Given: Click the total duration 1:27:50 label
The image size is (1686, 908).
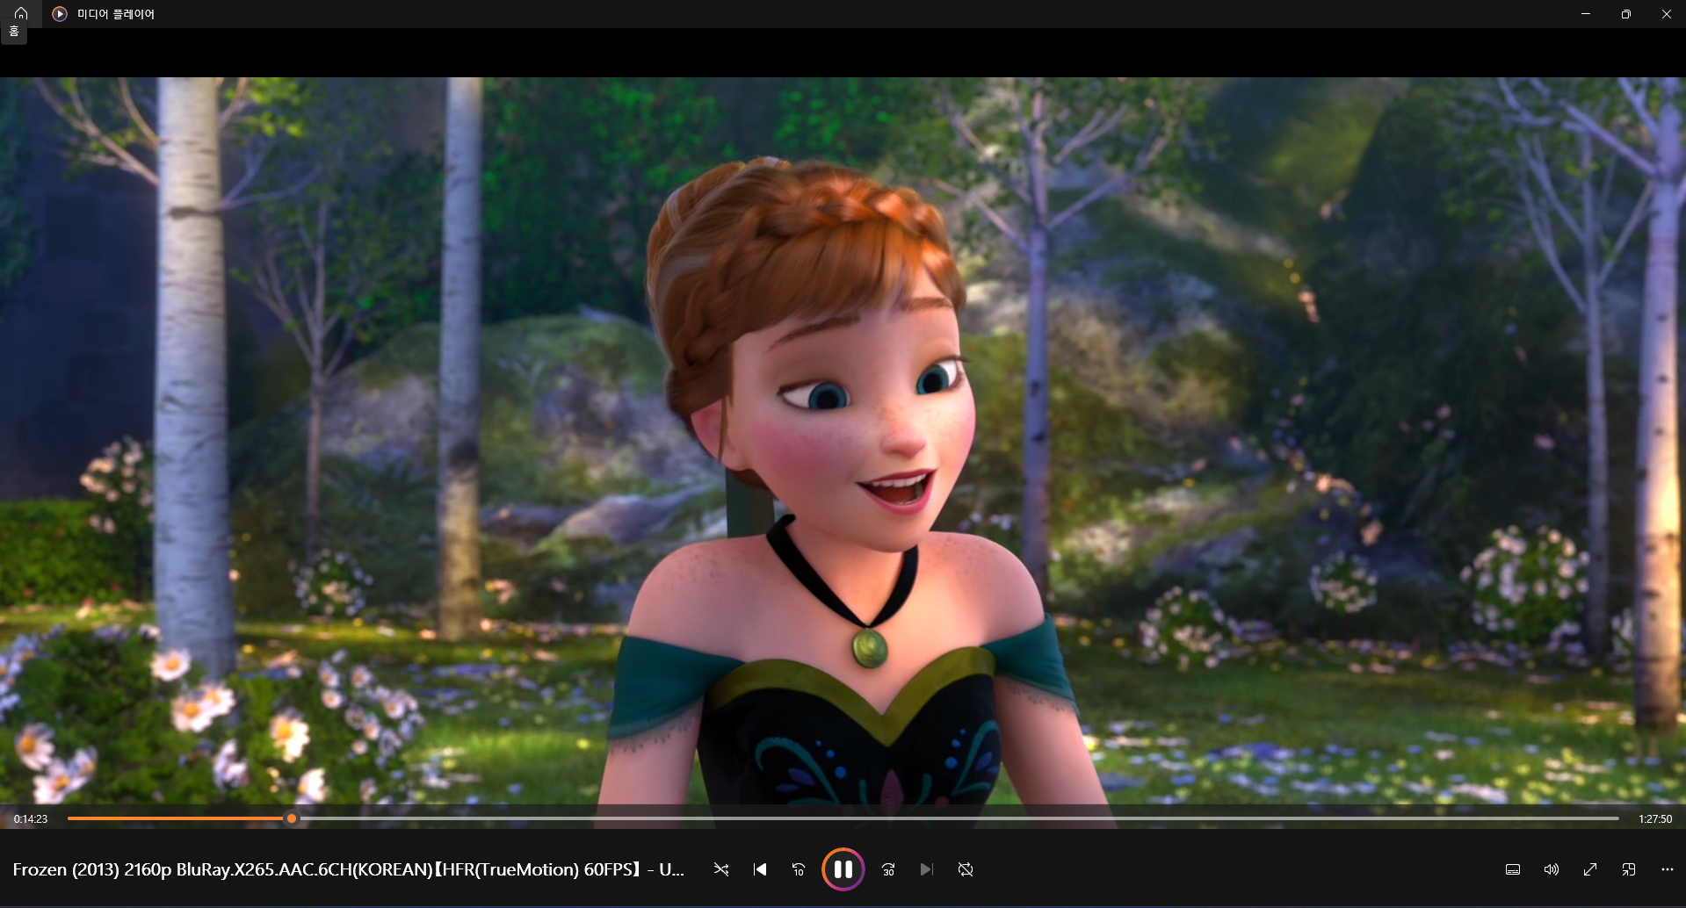Looking at the screenshot, I should pyautogui.click(x=1655, y=818).
